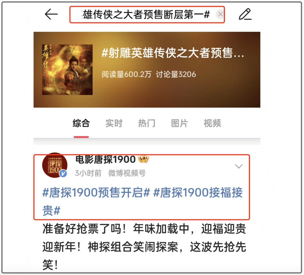Switch to the 热门 tab

point(147,123)
